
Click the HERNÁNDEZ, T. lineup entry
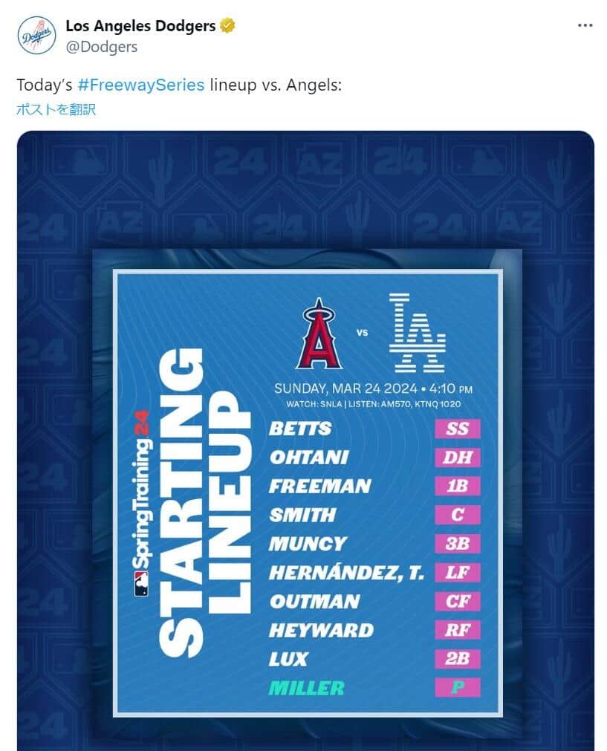(x=345, y=572)
